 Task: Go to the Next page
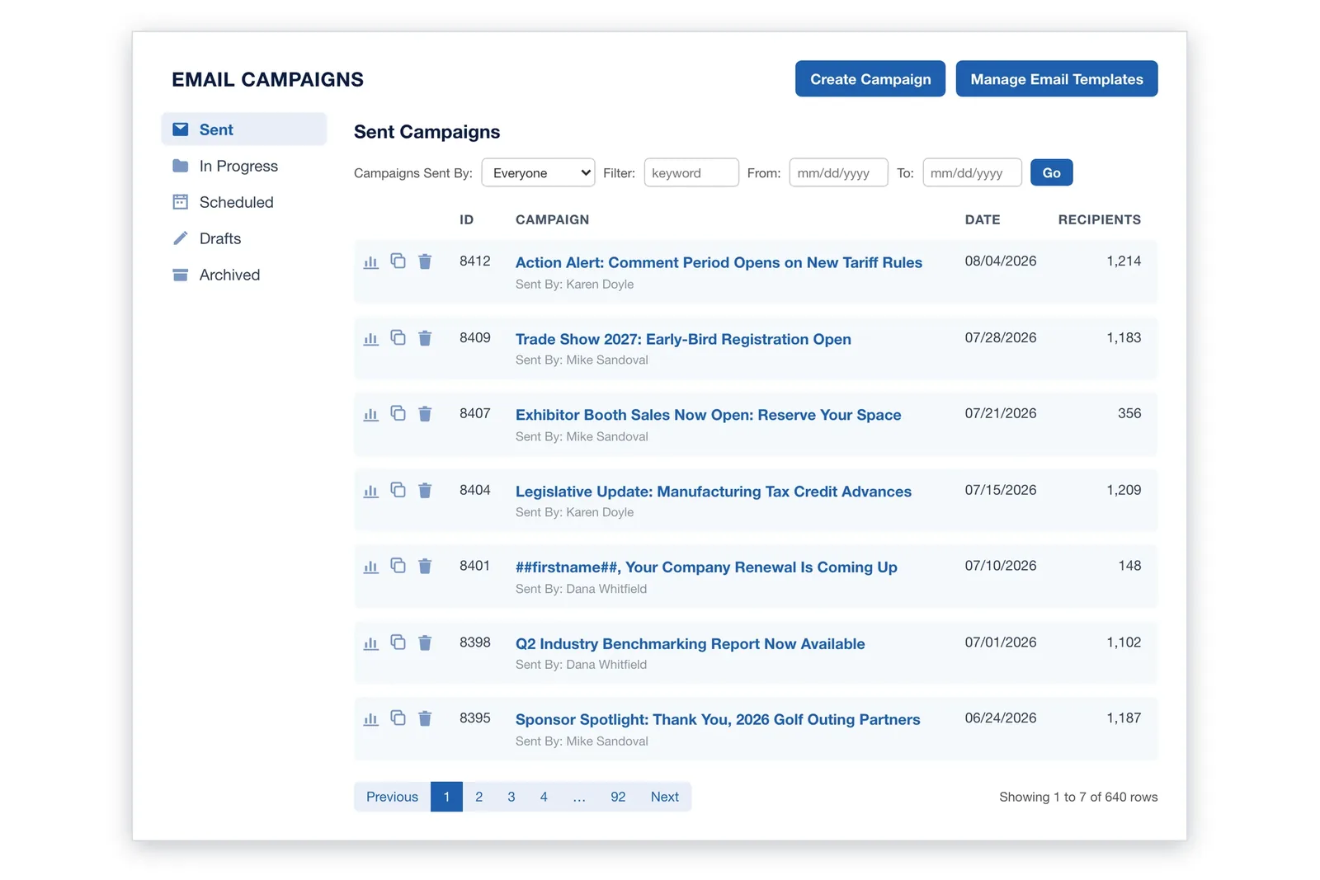[x=664, y=797]
